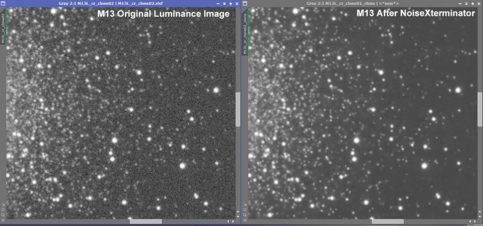The height and width of the screenshot is (226, 483).
Task: Click the scroll-left arrow in the right image window
Action: [470, 221]
